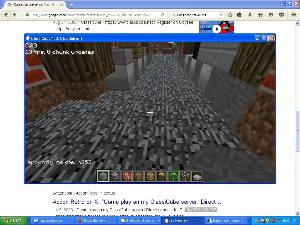The height and width of the screenshot is (225, 300).
Task: Minimize the ClassiCube game window
Action: point(258,38)
